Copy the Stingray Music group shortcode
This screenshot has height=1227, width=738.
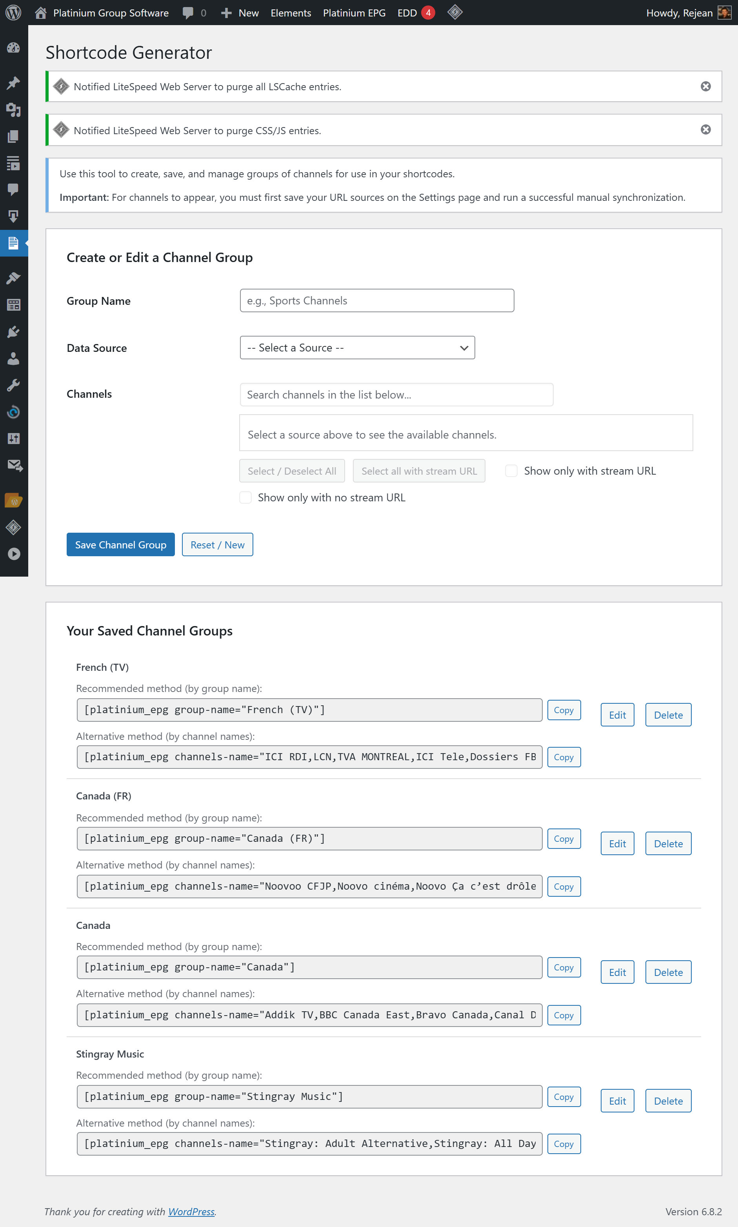[x=563, y=1097]
